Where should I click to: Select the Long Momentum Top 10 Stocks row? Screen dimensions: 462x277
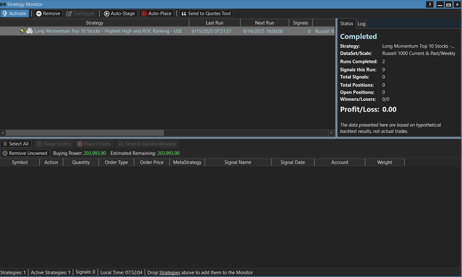[108, 31]
